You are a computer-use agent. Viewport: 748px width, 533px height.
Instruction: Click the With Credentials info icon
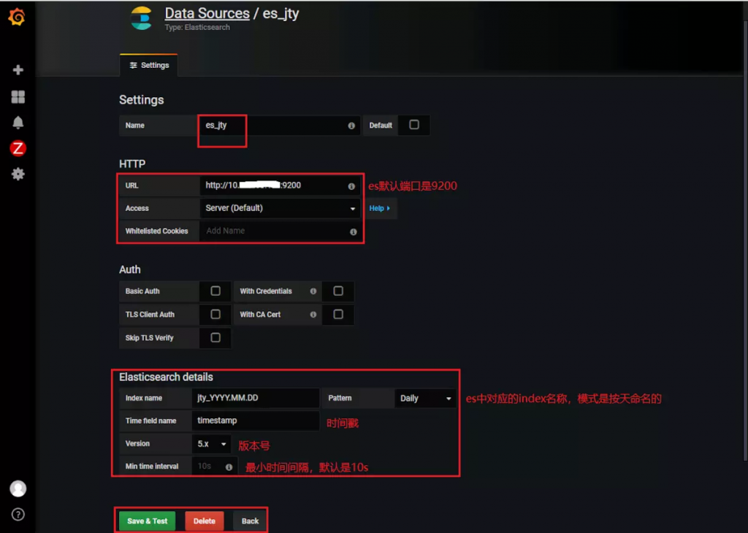(x=313, y=291)
